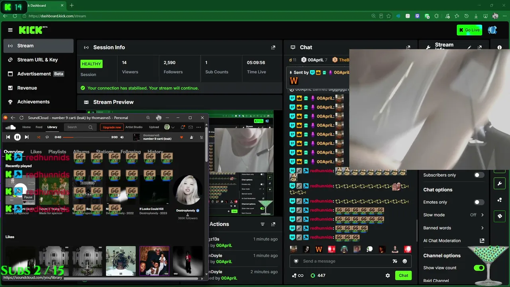This screenshot has width=510, height=287.
Task: Mute SoundCloud volume
Action: coord(122,137)
